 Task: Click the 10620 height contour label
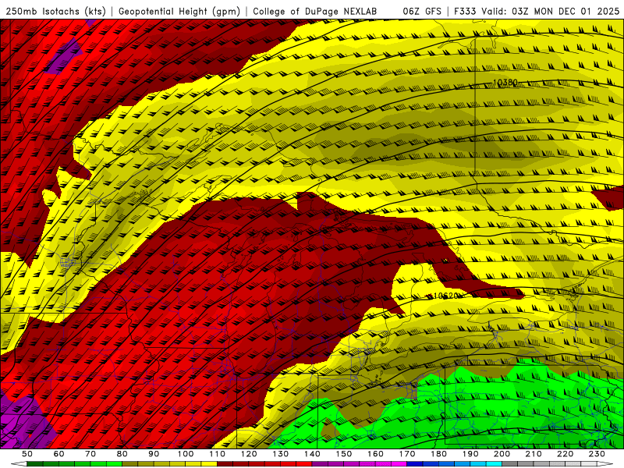[x=445, y=296]
